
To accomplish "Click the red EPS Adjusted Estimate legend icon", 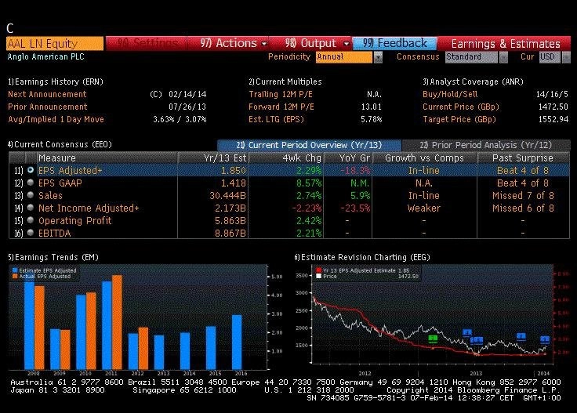I will [x=318, y=270].
